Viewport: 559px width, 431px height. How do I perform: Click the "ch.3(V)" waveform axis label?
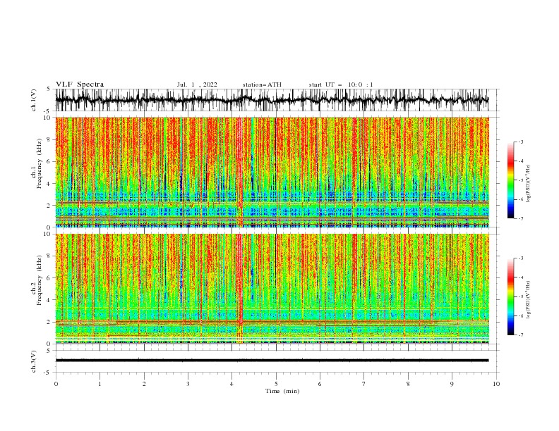tap(34, 361)
